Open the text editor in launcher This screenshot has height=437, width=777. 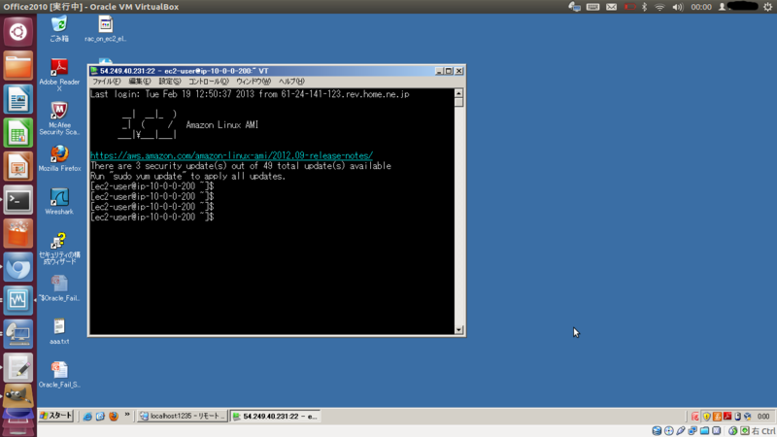point(17,368)
